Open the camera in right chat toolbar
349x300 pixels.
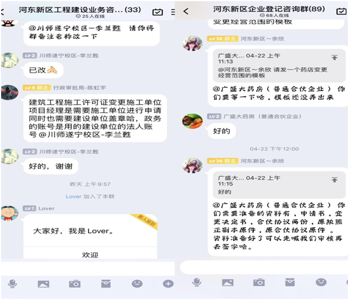259,282
